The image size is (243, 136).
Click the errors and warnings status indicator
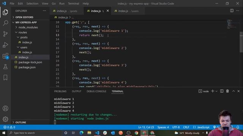[x=9, y=127]
